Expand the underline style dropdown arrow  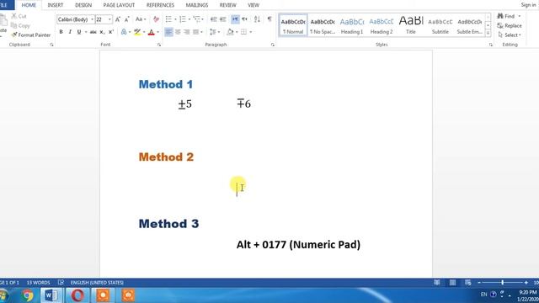86,32
